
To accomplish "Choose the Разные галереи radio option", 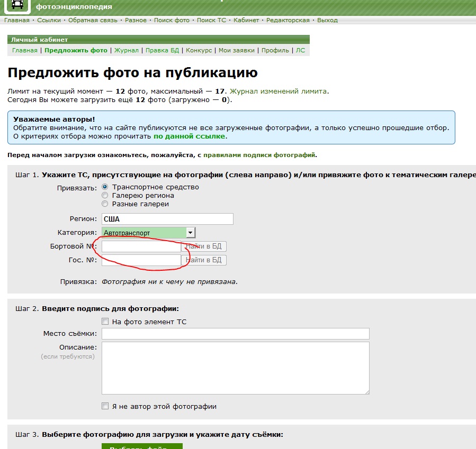I will (105, 204).
